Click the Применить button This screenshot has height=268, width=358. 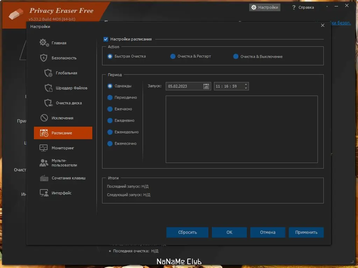pos(306,232)
